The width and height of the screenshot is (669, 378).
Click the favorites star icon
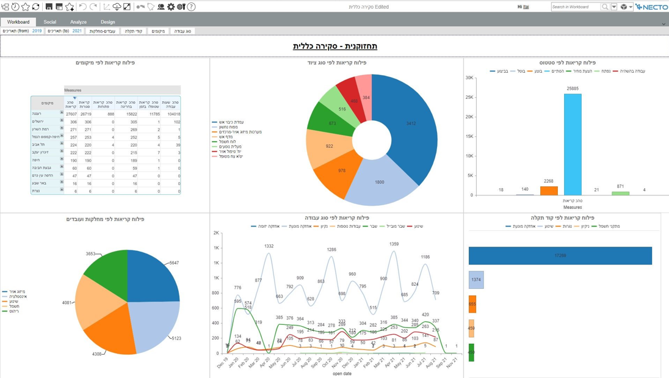pos(26,7)
